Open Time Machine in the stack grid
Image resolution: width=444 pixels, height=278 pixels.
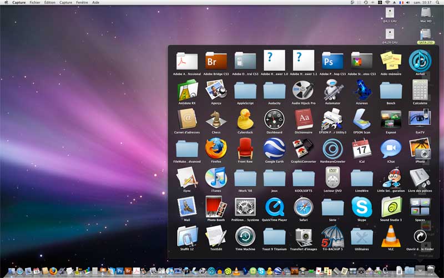[x=245, y=236]
